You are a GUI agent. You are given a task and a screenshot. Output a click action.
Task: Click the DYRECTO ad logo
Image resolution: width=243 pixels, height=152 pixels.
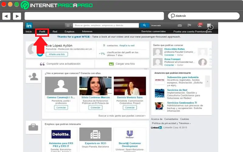(x=160, y=80)
